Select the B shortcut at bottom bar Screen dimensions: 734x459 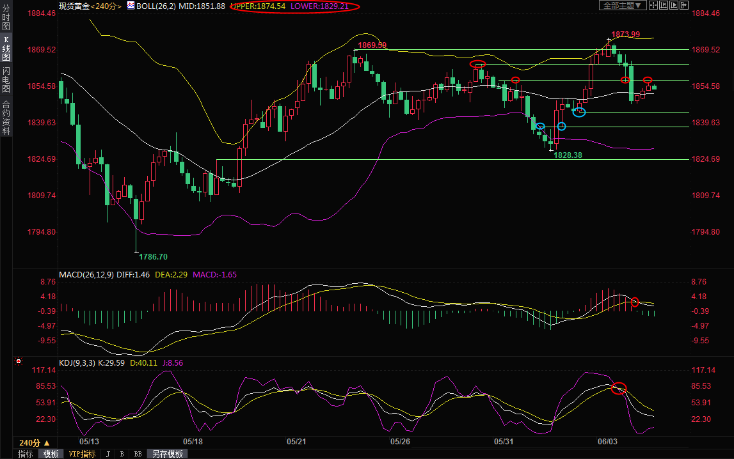(122, 454)
